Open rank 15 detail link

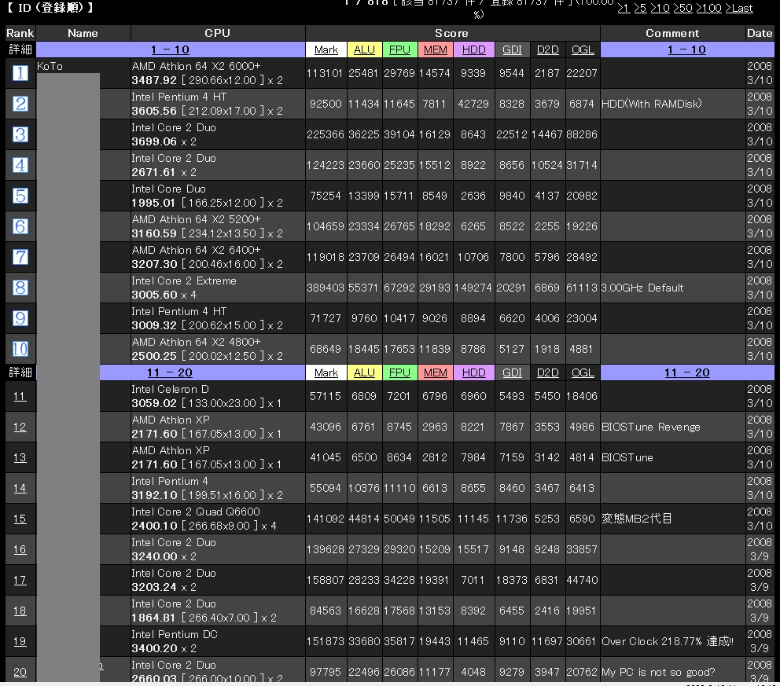[x=20, y=519]
